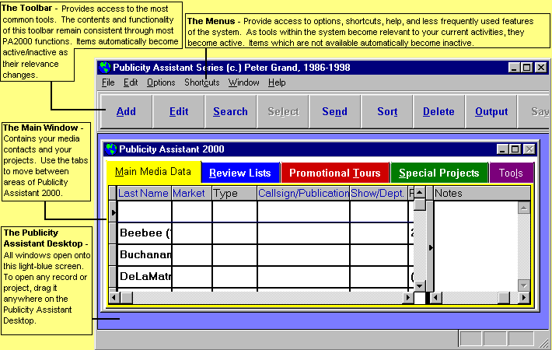Click the Sort toolbar button
552x350 pixels.
(387, 112)
